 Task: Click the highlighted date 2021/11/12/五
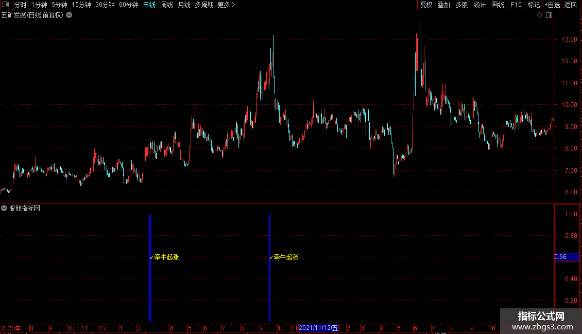point(318,328)
